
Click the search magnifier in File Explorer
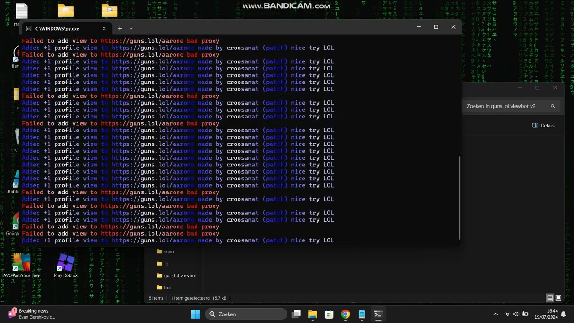(553, 106)
